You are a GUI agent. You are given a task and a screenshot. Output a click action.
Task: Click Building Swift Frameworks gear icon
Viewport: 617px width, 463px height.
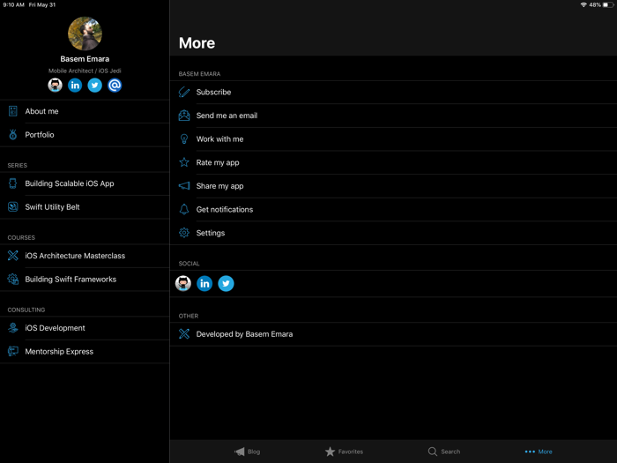(x=13, y=280)
